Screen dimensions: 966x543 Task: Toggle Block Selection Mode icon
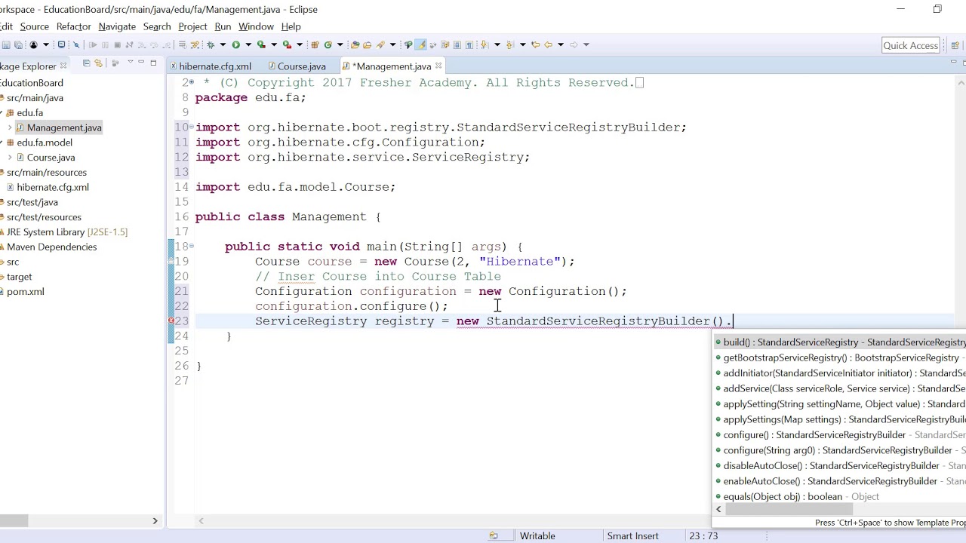point(457,45)
